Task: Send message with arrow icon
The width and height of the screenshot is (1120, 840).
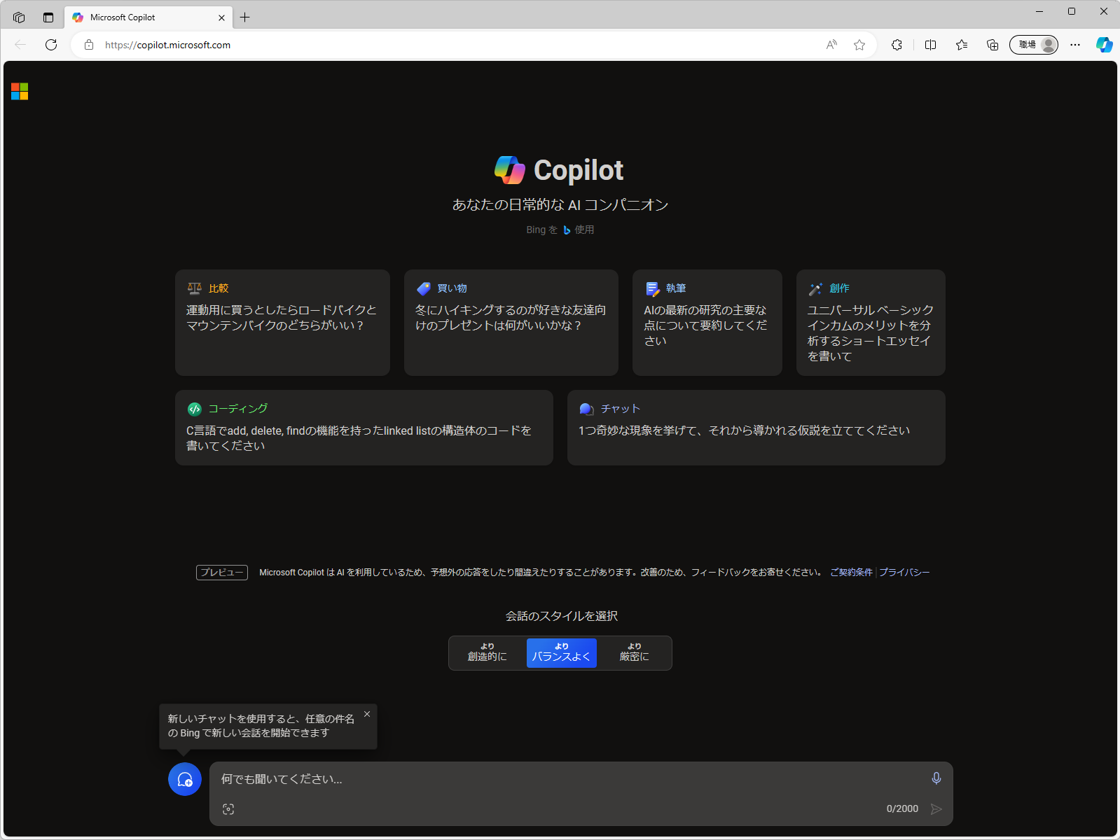Action: 936,809
